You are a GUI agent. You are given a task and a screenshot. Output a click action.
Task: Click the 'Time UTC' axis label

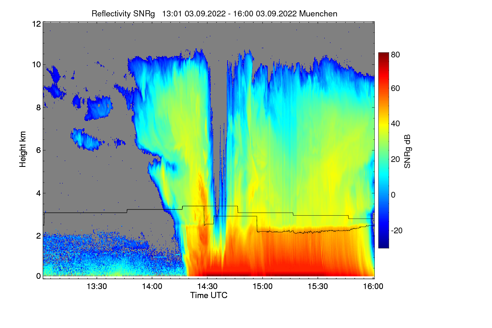pyautogui.click(x=209, y=295)
